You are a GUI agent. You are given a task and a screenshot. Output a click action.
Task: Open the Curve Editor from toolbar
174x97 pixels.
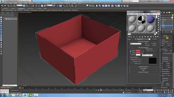(106, 6)
